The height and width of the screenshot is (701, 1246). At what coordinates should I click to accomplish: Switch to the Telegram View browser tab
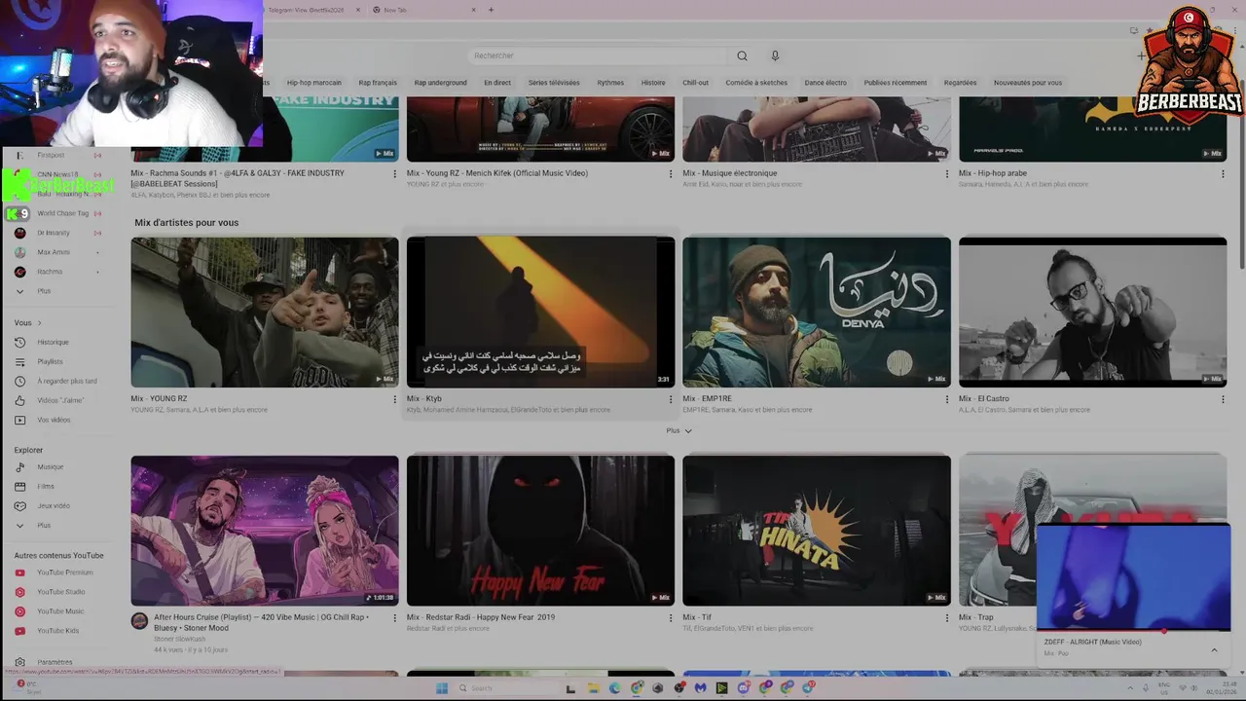310,10
